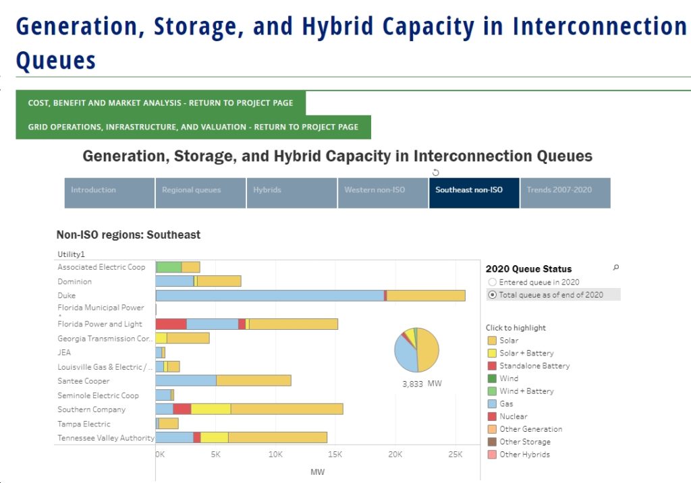This screenshot has height=483, width=691.
Task: Click Tampa Electric solar bar segment
Action: click(x=168, y=424)
